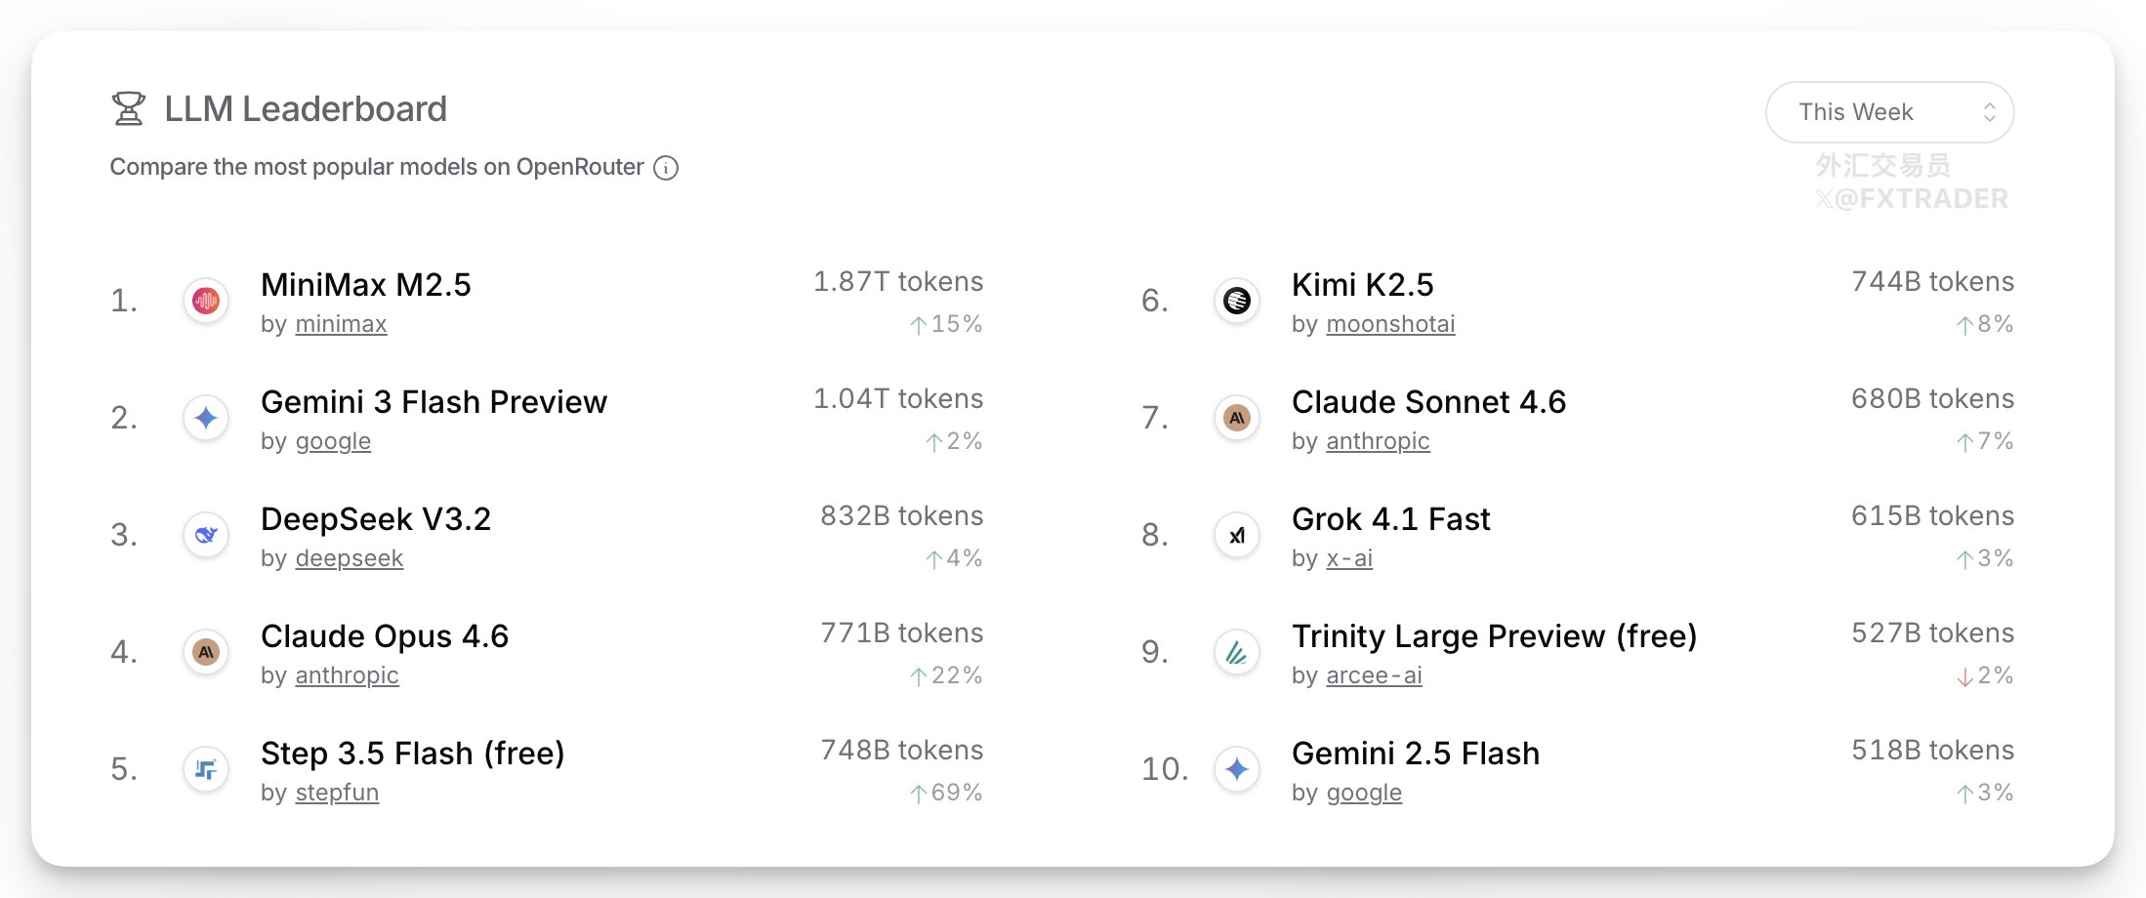Click the Claude Opus 4.6 Anthropic icon

click(206, 652)
